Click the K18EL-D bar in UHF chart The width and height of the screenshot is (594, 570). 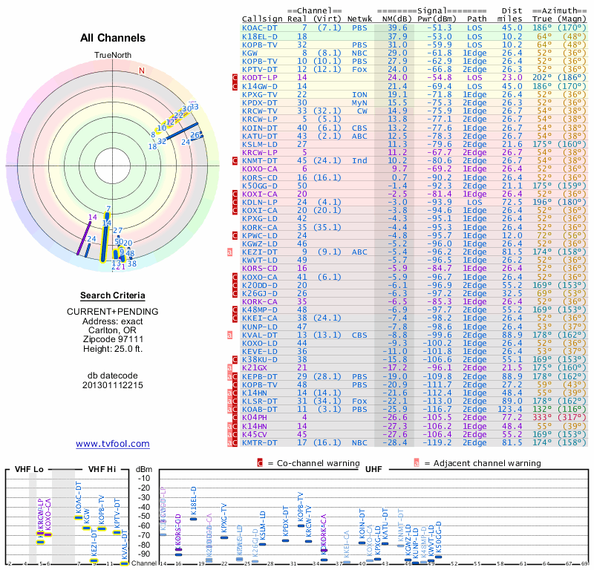[x=193, y=519]
